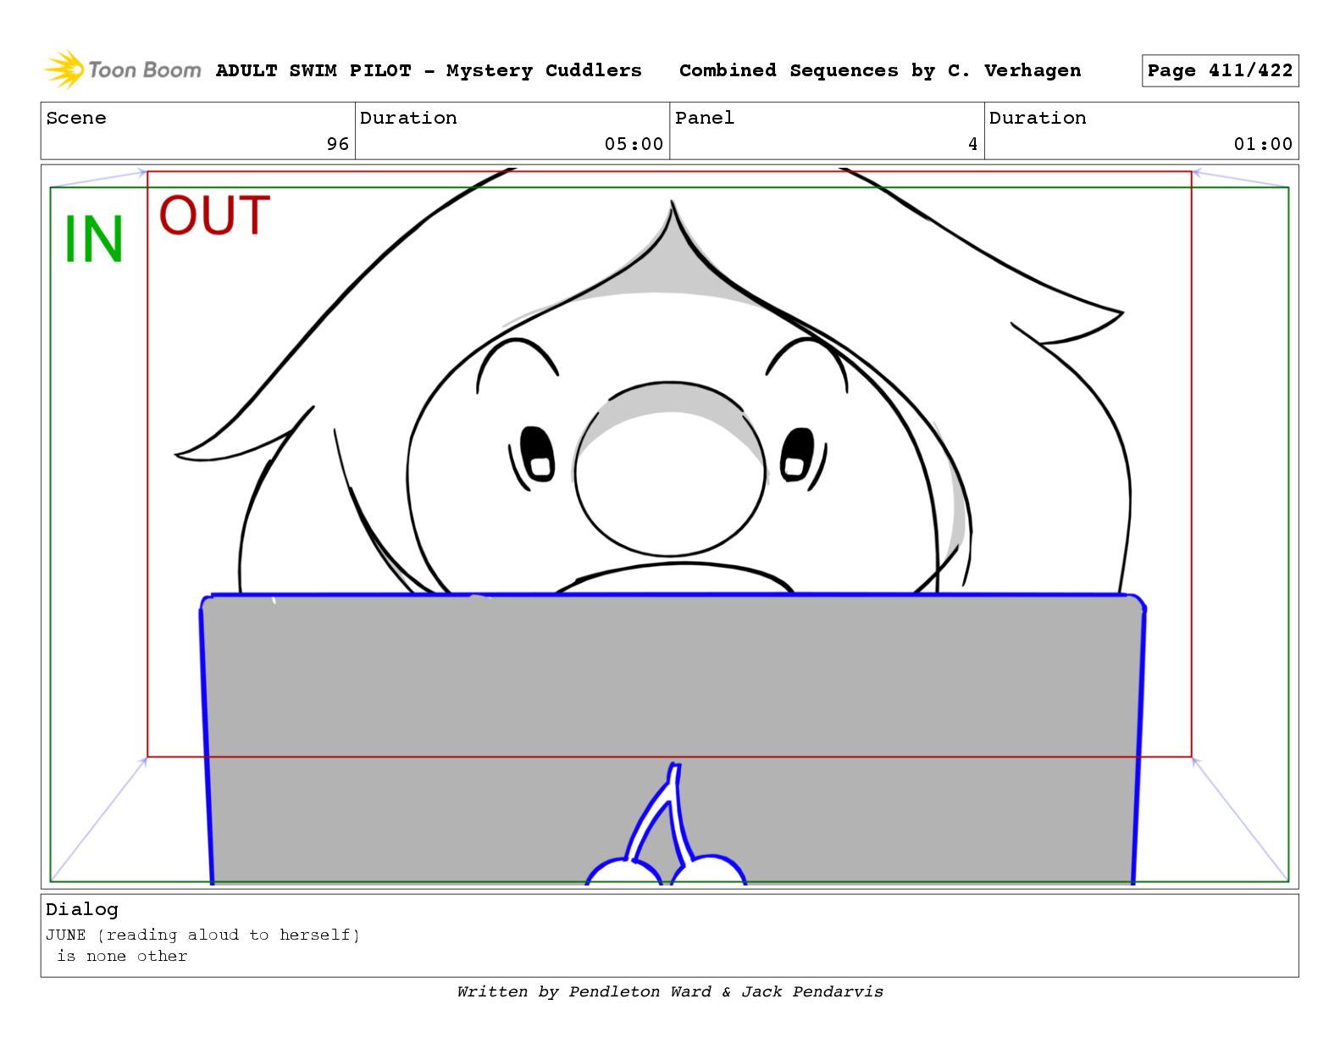The height and width of the screenshot is (1038, 1340).
Task: Select panel number '4'
Action: coord(973,144)
